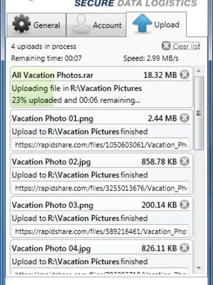Clear the upload list
Viewport: 213px width, 285px height.
[x=181, y=46]
